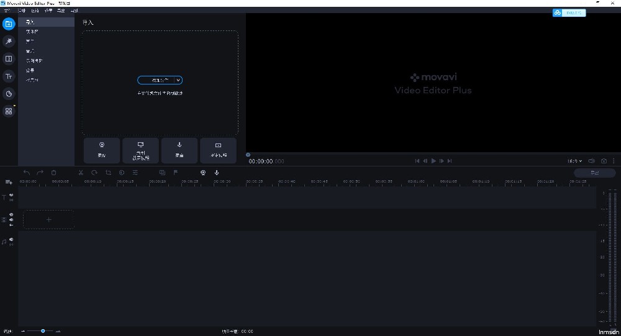Viewport: 621px width, 336px height.
Task: Mute the audio track speaker
Action: coord(11,239)
